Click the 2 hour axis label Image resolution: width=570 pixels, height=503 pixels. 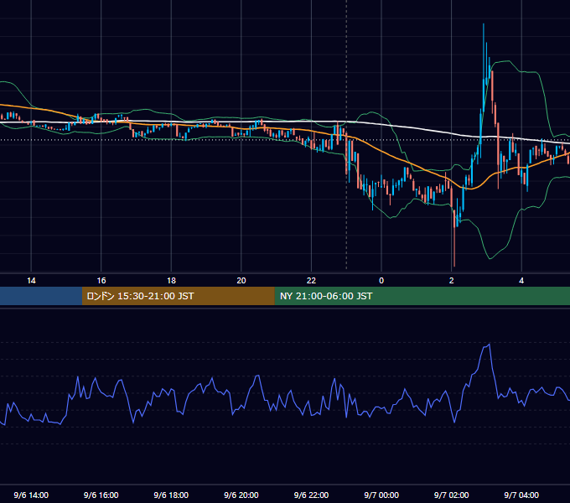click(x=452, y=281)
